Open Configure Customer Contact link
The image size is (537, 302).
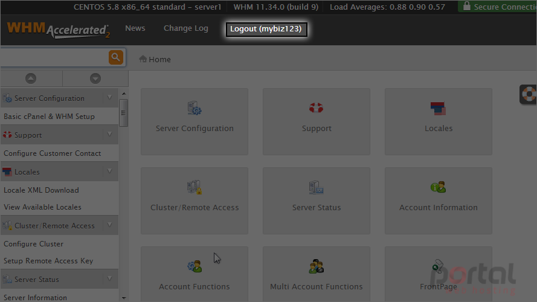pyautogui.click(x=52, y=153)
